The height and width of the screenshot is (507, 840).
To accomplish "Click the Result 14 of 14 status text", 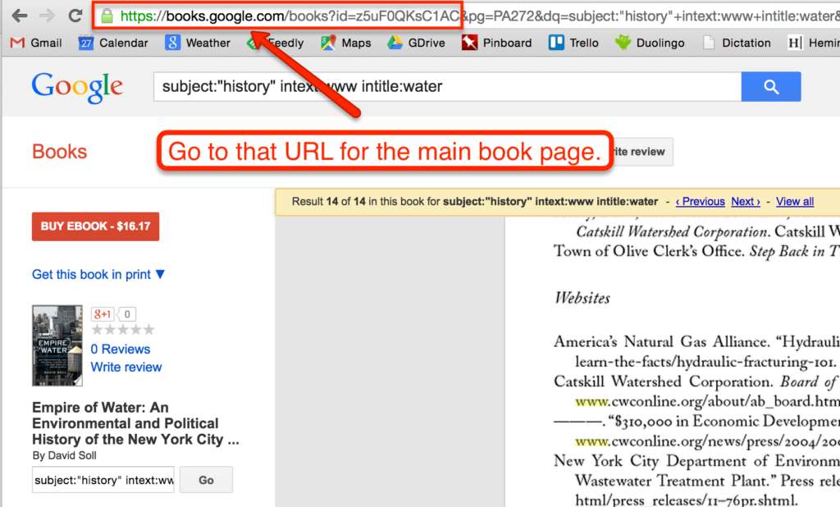I will click(475, 202).
